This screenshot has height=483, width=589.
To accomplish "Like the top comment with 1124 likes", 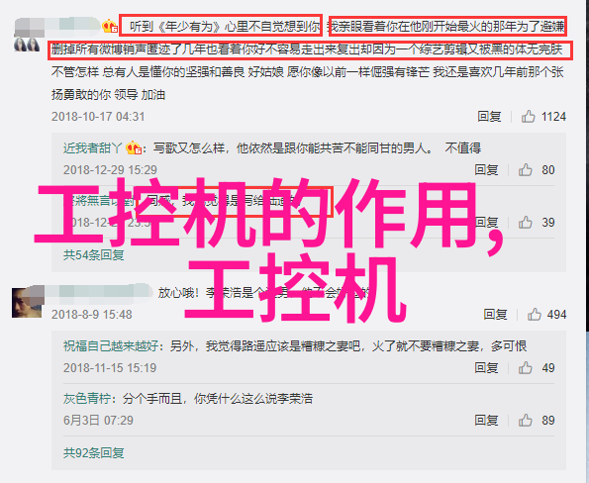I will click(528, 117).
